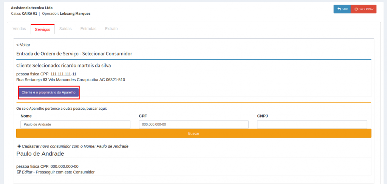
Task: Go back using the <-Voltar link
Action: pos(23,45)
